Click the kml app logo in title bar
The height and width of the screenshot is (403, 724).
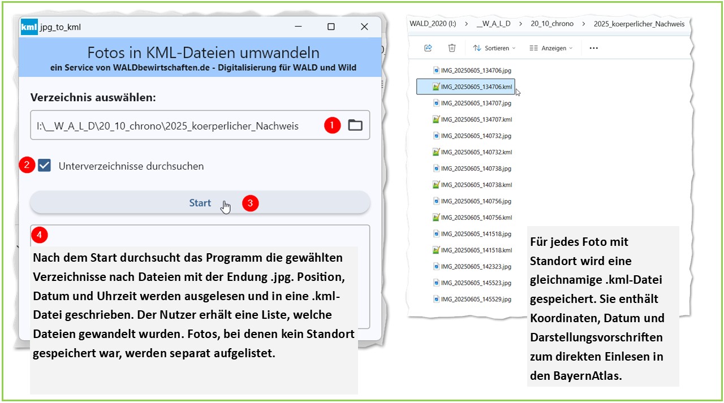[x=29, y=27]
